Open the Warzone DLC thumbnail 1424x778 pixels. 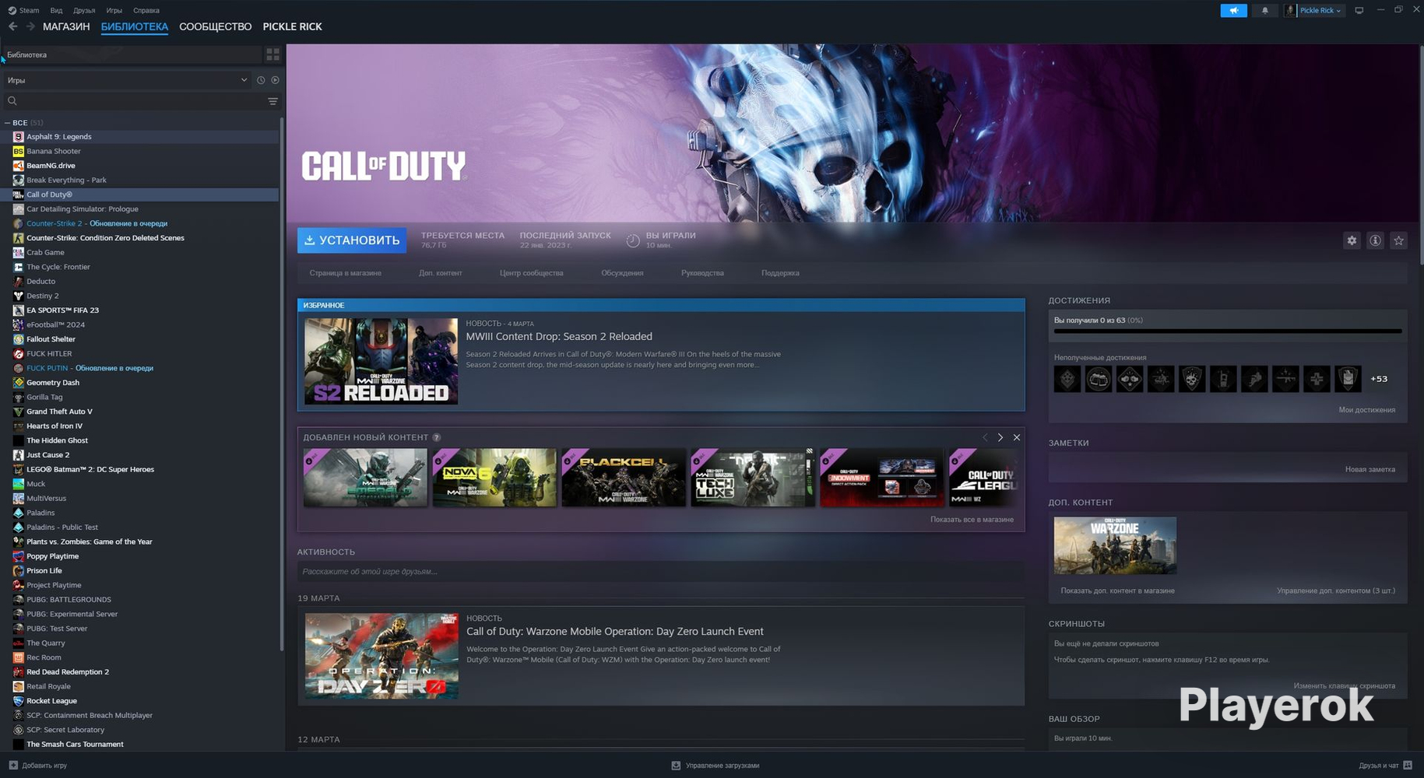click(x=1115, y=545)
